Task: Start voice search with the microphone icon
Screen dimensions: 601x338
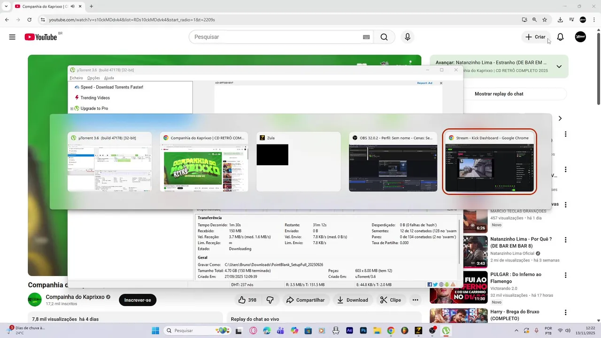Action: tap(408, 37)
